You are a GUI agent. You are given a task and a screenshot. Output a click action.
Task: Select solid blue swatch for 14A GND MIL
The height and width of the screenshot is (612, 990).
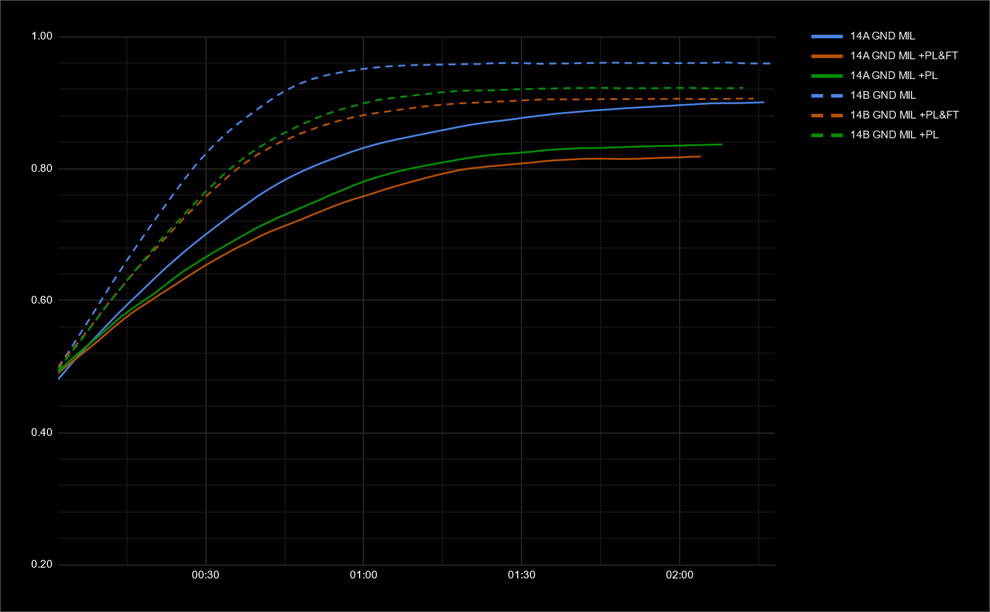pos(827,37)
